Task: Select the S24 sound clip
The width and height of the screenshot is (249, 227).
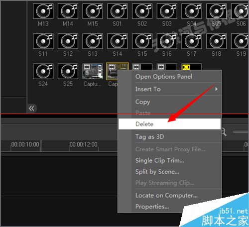Action: click(43, 71)
